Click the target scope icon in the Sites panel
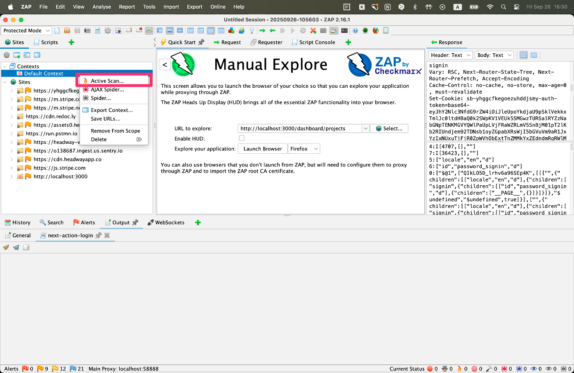The image size is (574, 373). [x=7, y=55]
